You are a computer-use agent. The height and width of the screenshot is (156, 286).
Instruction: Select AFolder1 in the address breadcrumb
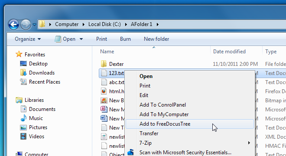[142, 24]
